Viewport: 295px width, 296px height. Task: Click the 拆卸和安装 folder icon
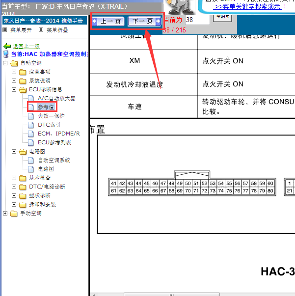(x=23, y=204)
